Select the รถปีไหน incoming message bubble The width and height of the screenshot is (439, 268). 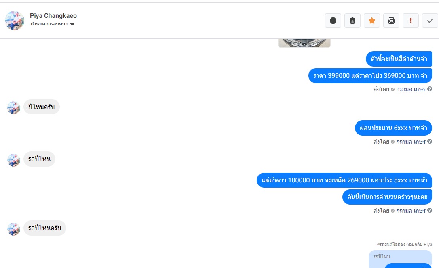click(x=39, y=159)
